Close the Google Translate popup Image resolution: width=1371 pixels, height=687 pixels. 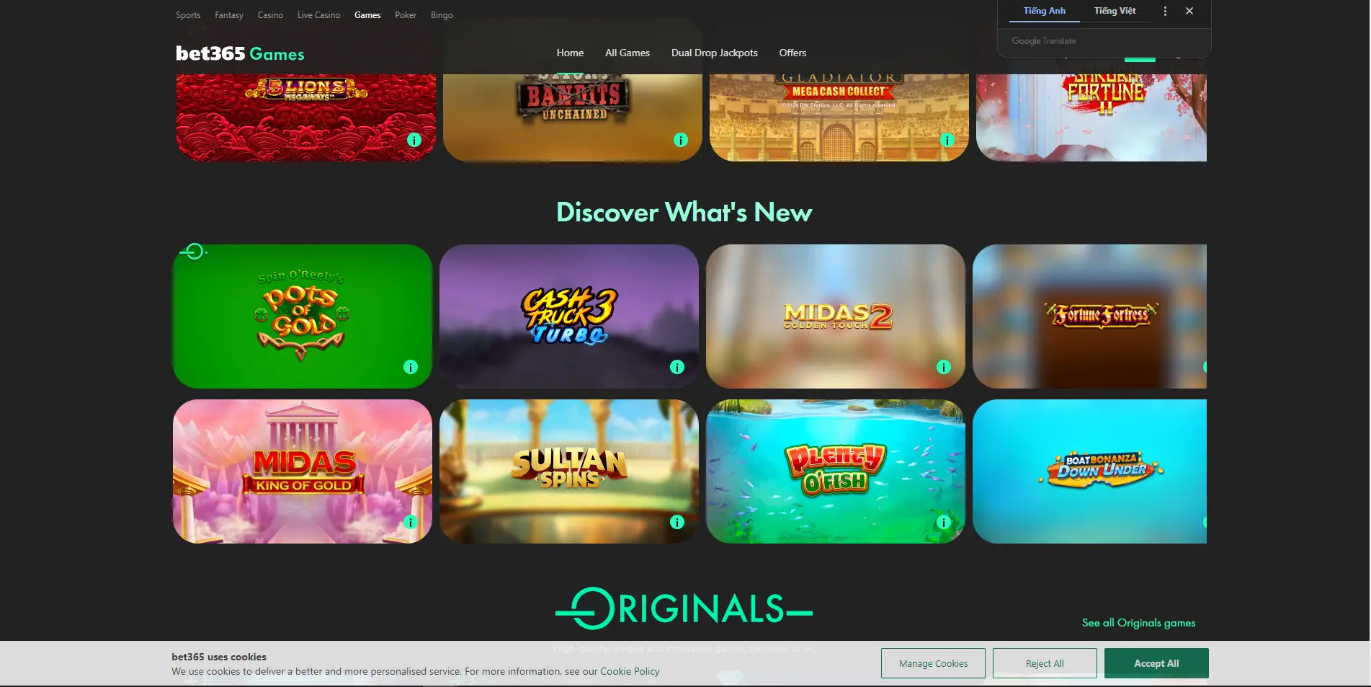pos(1189,11)
